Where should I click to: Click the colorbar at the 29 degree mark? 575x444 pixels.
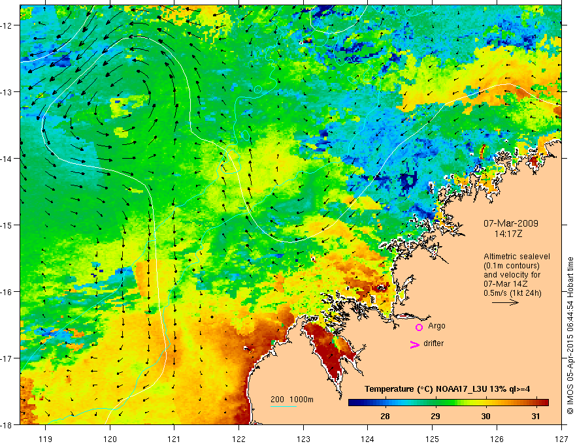point(435,403)
